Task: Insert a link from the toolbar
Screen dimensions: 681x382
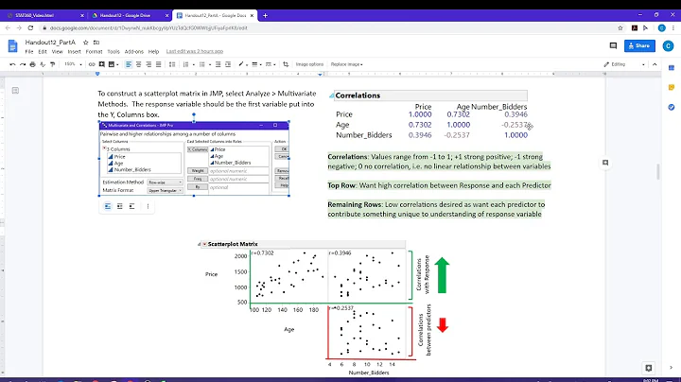Action: click(x=92, y=64)
